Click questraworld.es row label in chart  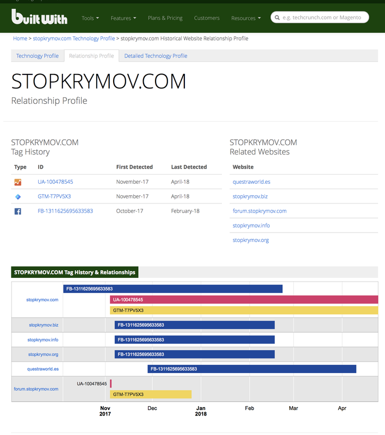click(43, 369)
